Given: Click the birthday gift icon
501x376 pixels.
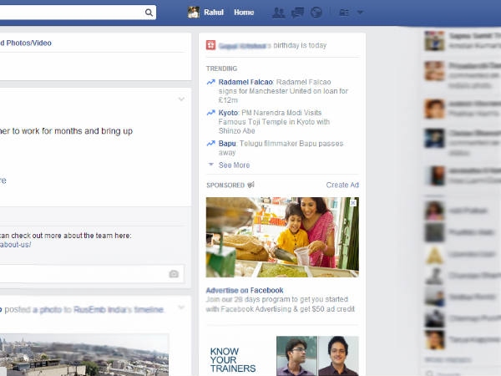Looking at the screenshot, I should pos(211,45).
